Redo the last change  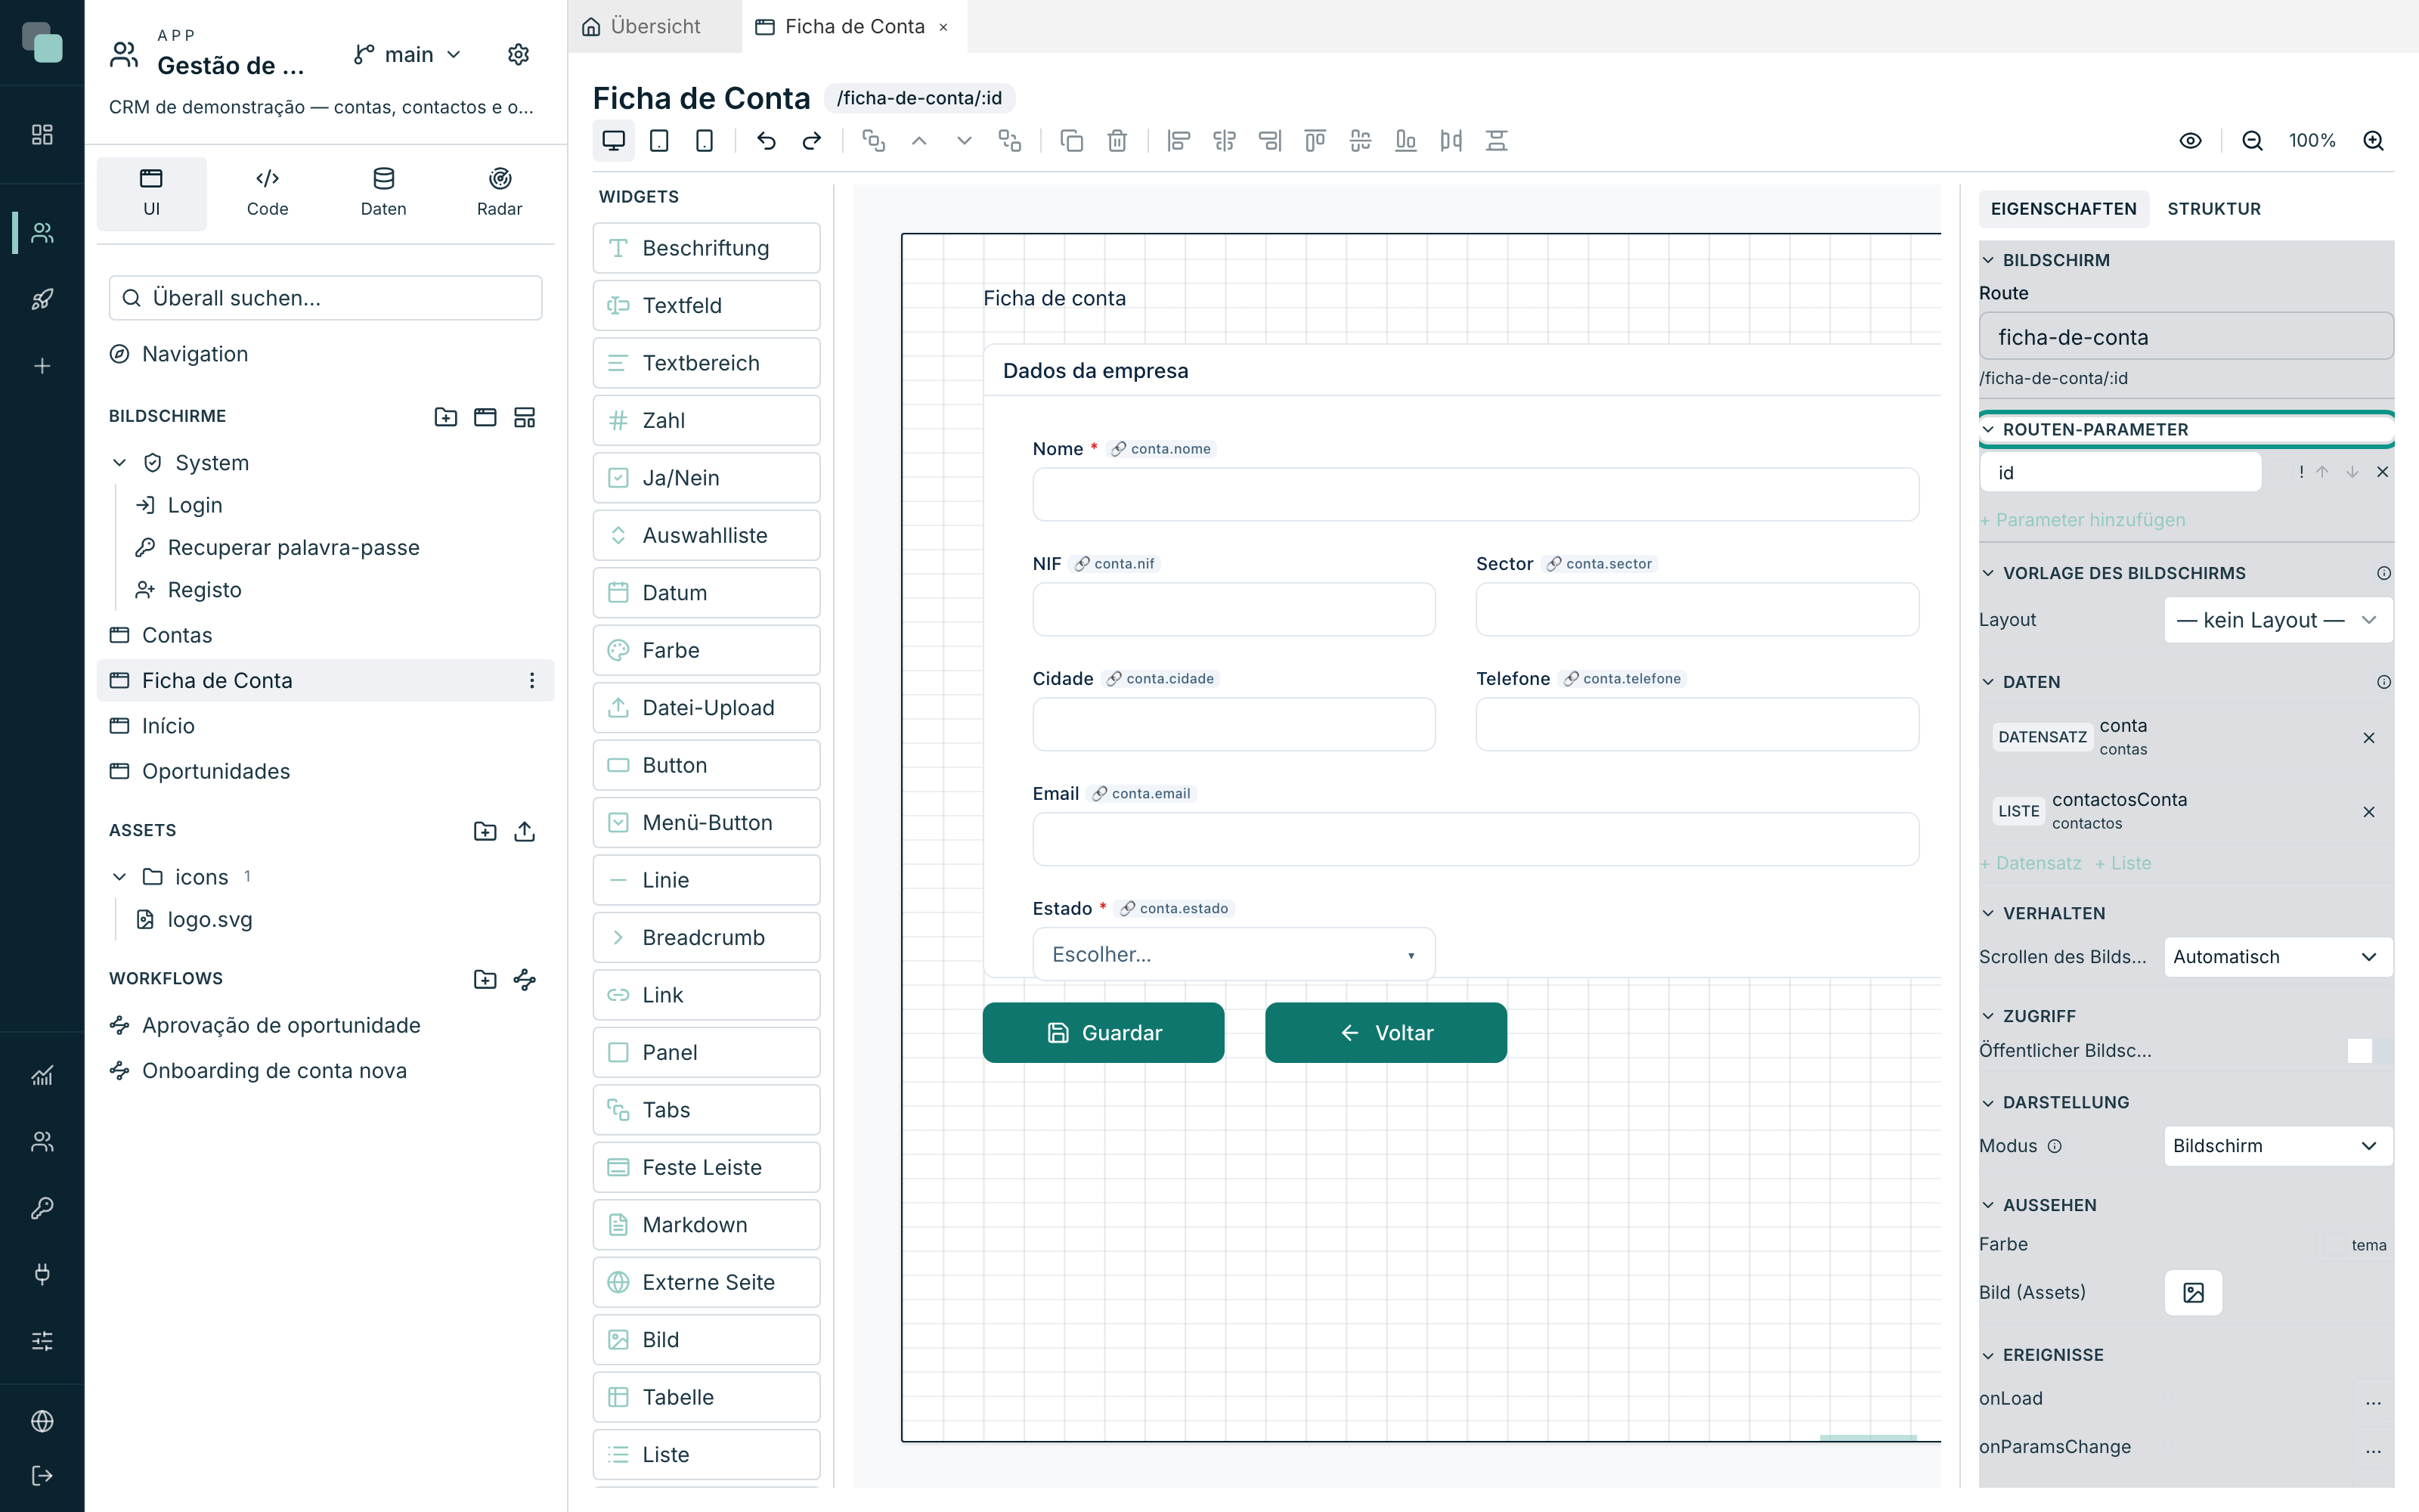point(812,141)
